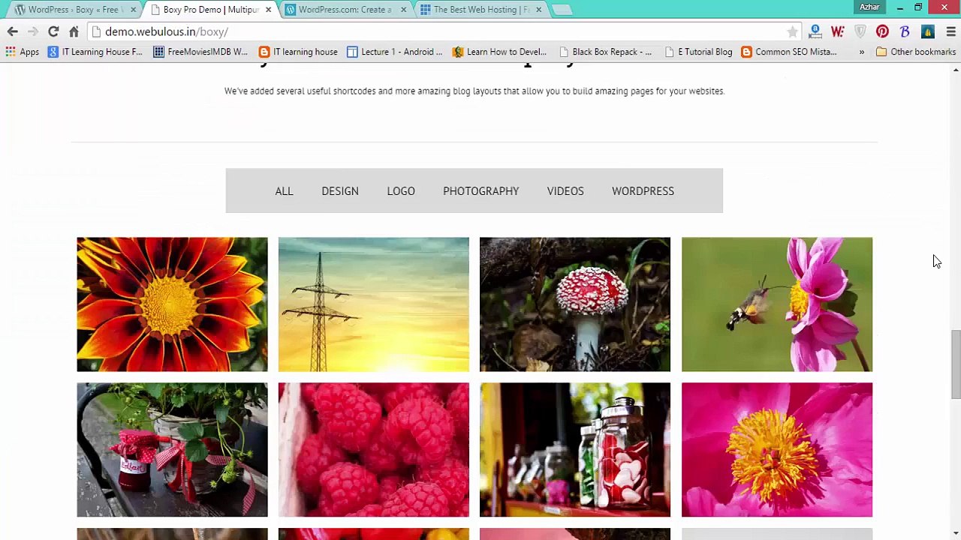
Task: Expand the bookmarks overflow chevron
Action: [861, 52]
